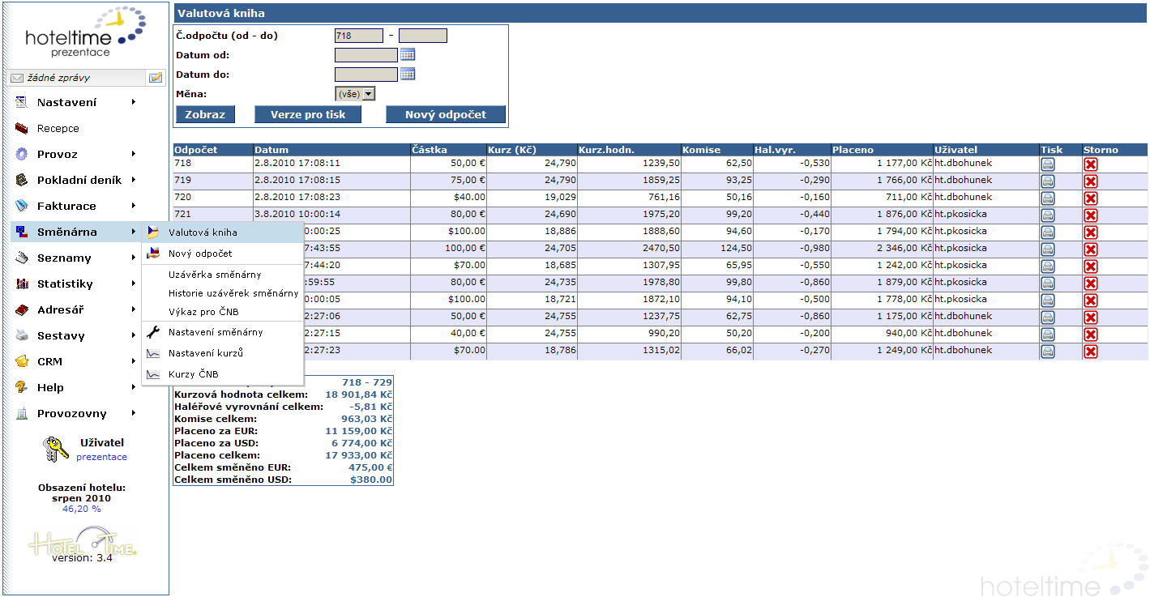Open the Provozovny sidebar menu item

click(x=75, y=413)
